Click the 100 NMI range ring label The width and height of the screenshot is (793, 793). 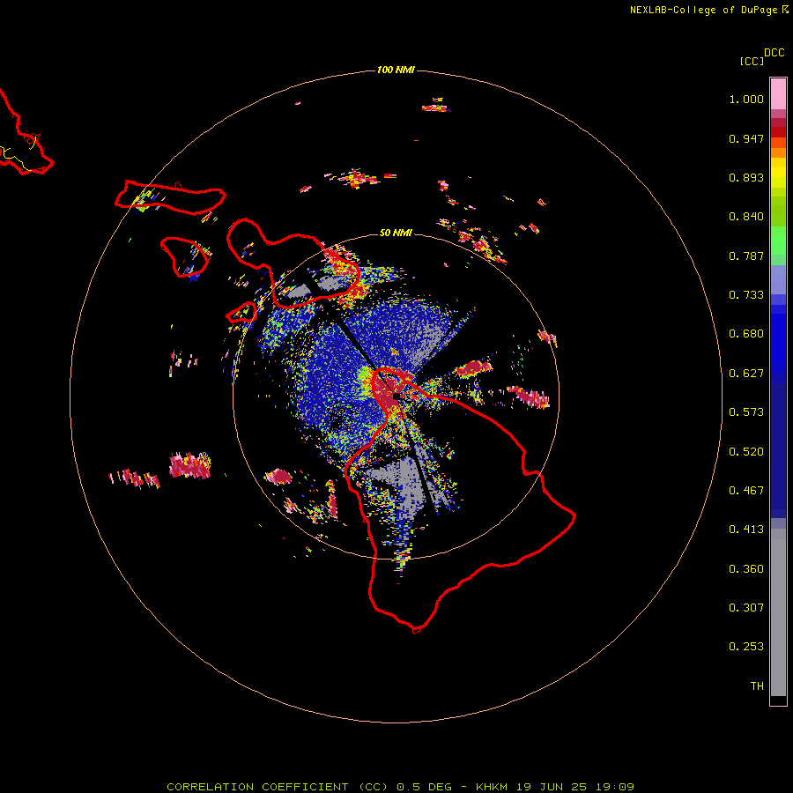396,70
